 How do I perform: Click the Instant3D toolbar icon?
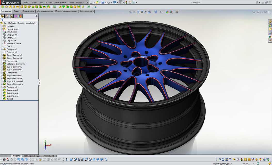pos(95,7)
